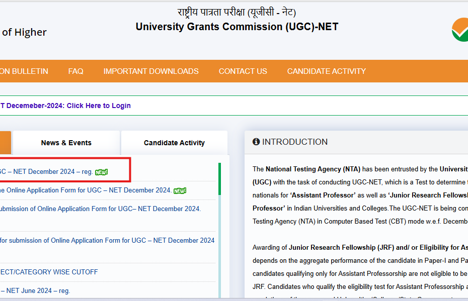Click the green scrollbar thumb in the notices list
The width and height of the screenshot is (468, 301).
(219, 178)
